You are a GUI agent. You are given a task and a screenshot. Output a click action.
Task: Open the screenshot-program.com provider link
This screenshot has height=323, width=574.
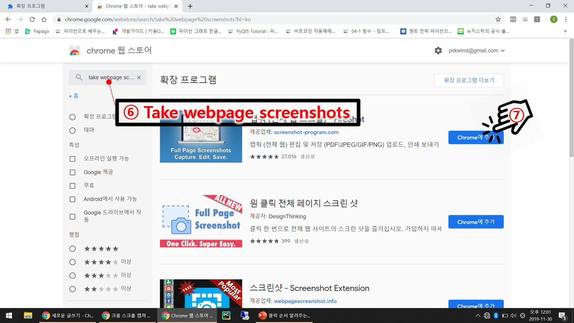[x=306, y=132]
